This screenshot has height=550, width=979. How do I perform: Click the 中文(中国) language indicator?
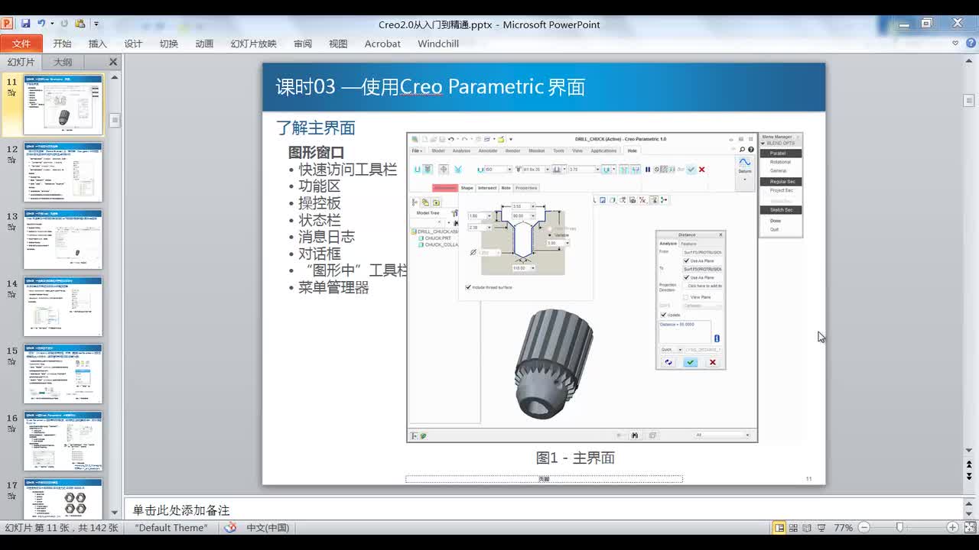[268, 528]
